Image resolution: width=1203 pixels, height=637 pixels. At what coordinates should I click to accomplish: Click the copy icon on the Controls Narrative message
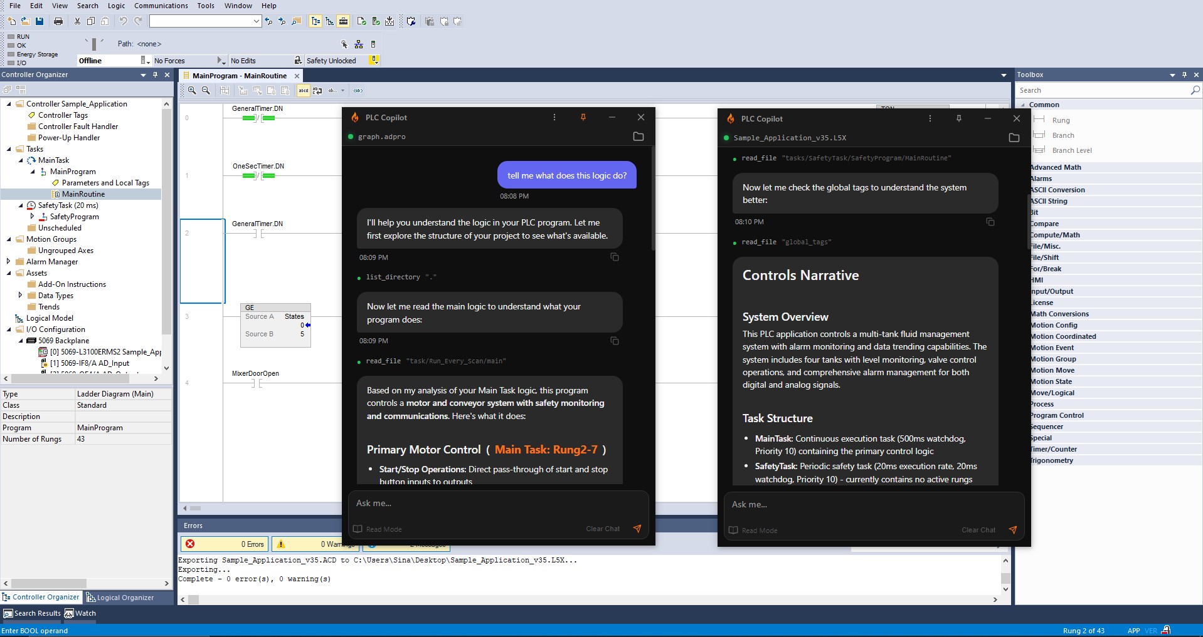(x=990, y=222)
